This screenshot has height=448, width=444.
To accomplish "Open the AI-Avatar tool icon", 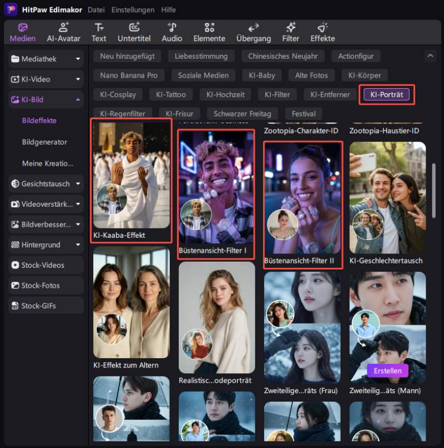I will pos(63,28).
